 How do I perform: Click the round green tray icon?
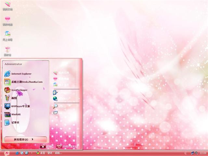[x=196, y=153]
